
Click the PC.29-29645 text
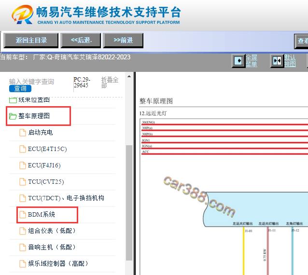point(82,82)
